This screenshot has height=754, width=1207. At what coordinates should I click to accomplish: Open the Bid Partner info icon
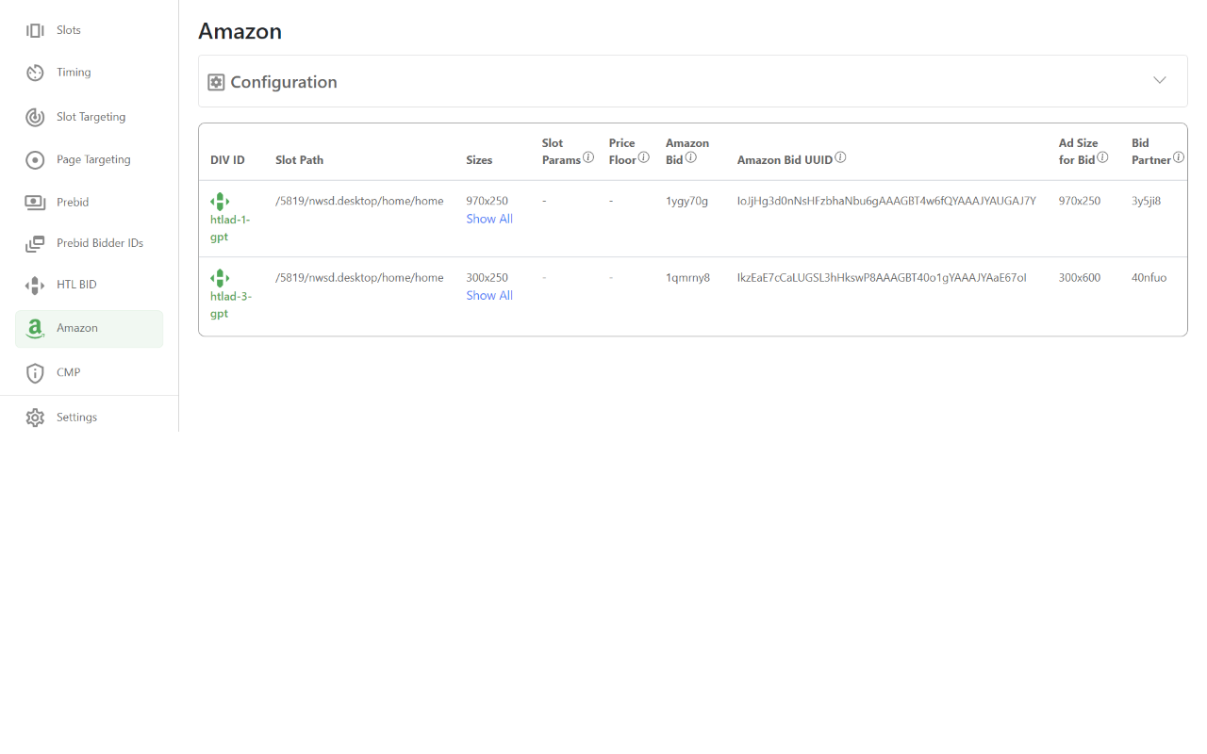(x=1179, y=157)
